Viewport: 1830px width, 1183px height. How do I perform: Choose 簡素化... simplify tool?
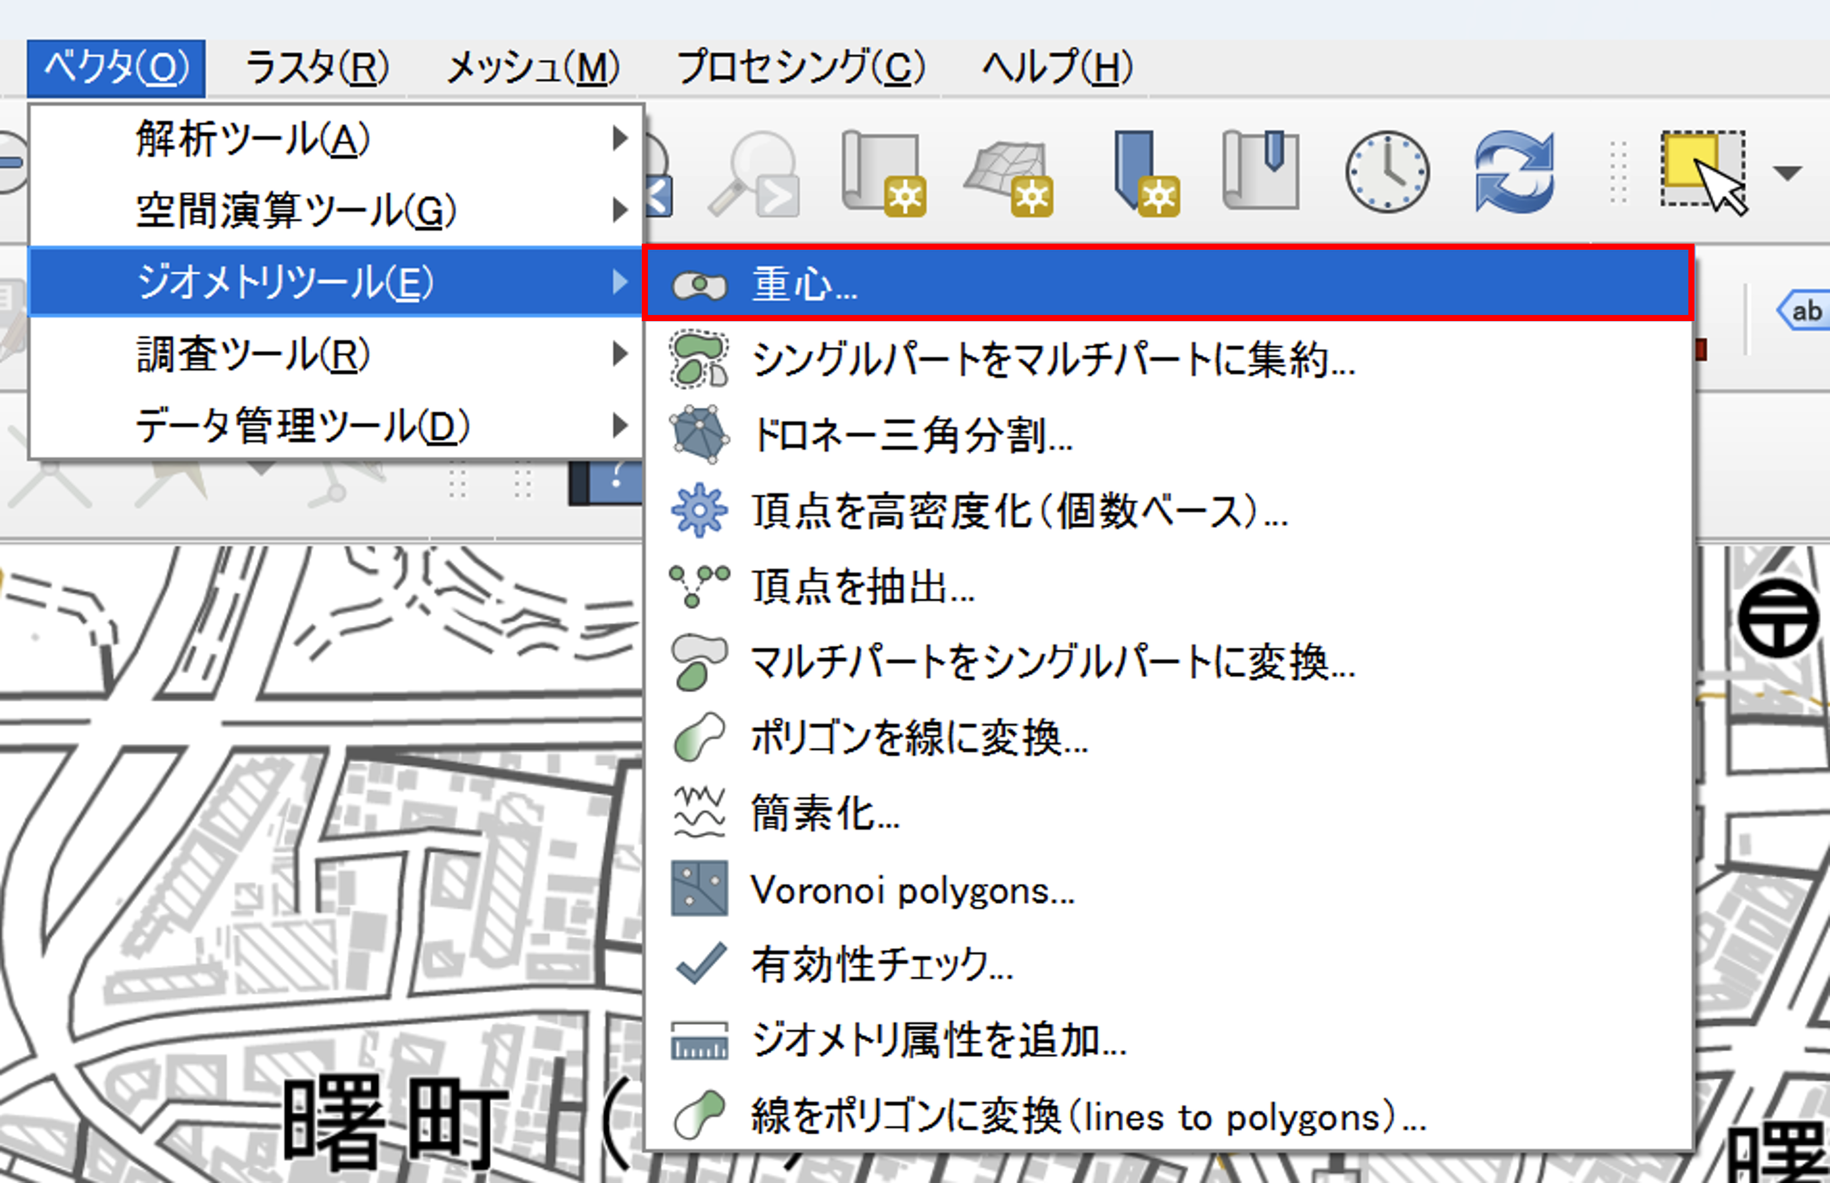1169,813
